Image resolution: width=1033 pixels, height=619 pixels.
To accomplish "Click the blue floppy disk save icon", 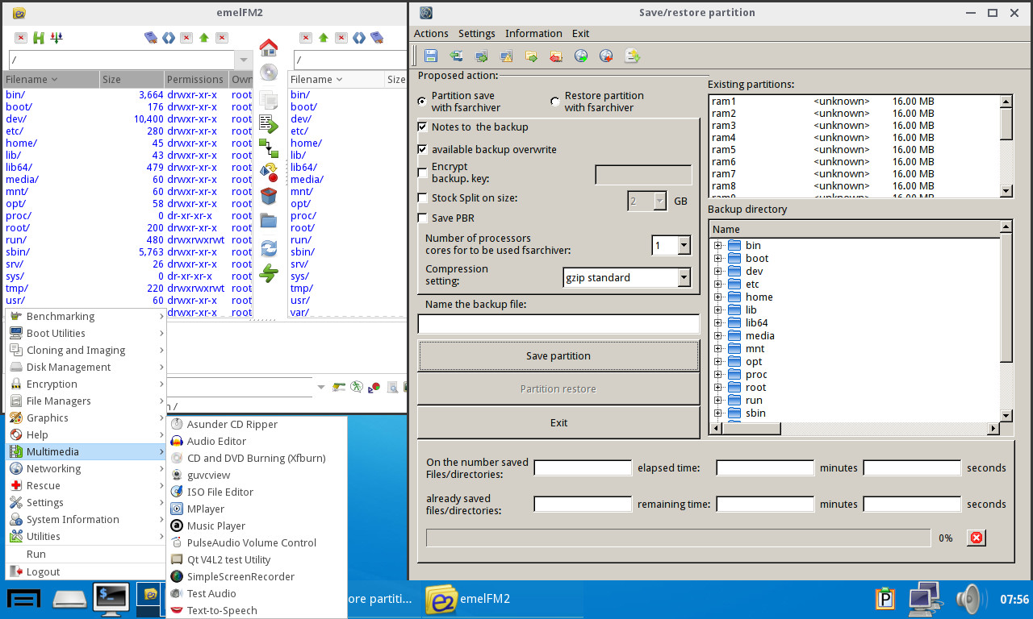I will pyautogui.click(x=431, y=56).
